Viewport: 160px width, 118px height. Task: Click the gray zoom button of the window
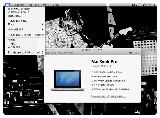(x=53, y=50)
